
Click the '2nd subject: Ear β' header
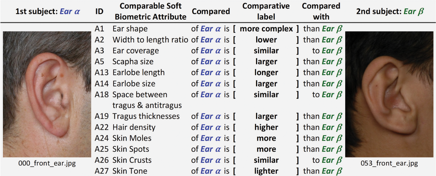[x=390, y=11]
